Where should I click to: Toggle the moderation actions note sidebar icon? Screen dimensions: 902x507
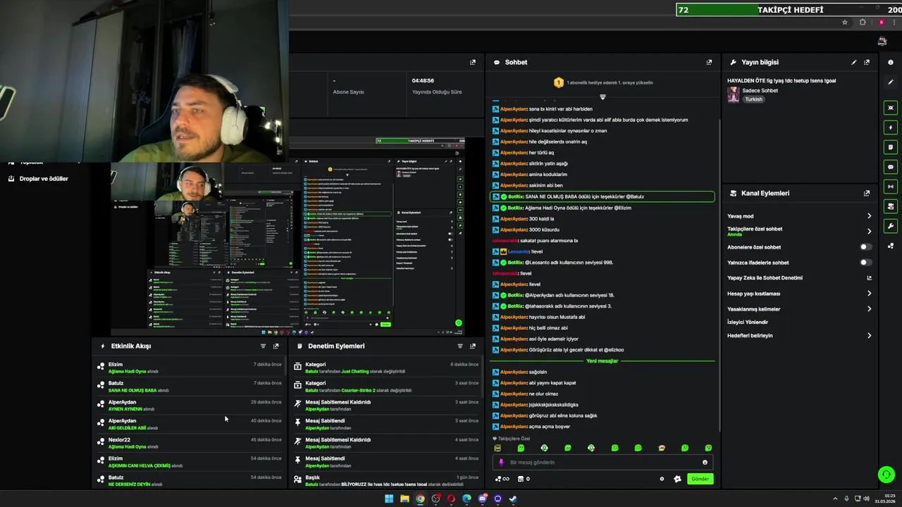coord(891,147)
